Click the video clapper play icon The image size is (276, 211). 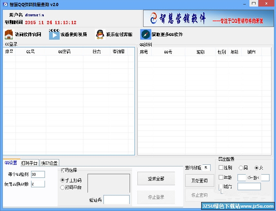pyautogui.click(x=54, y=34)
